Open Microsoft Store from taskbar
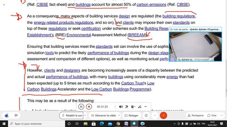 tap(94, 124)
